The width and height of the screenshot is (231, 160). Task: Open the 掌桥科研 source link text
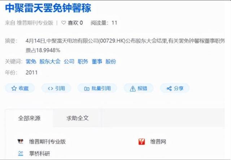pos(39,154)
